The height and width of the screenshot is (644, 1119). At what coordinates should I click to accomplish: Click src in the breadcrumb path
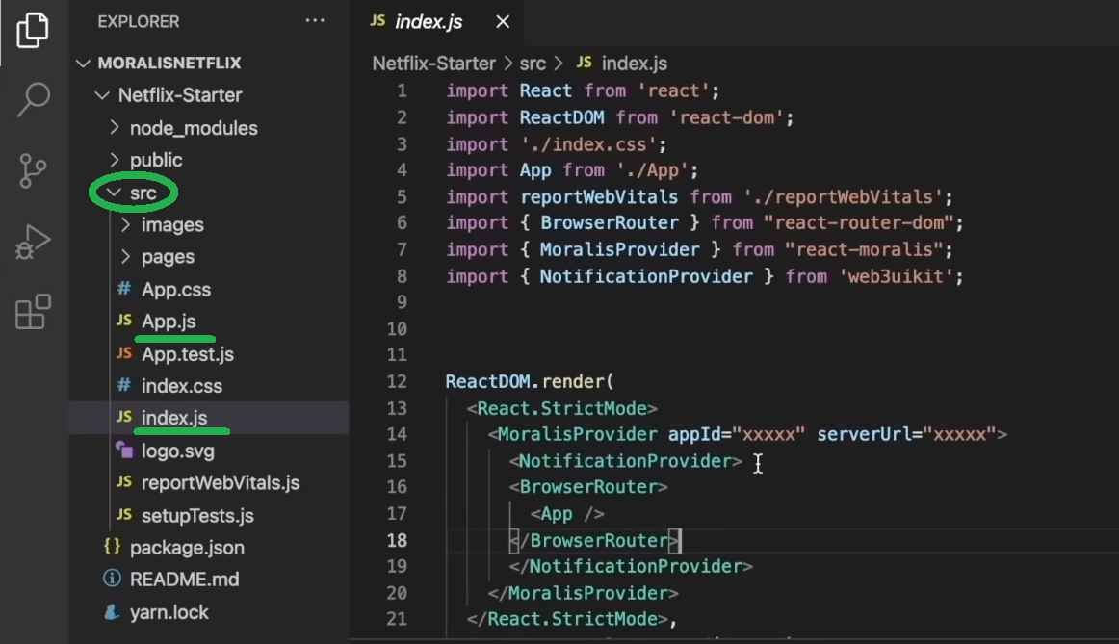tap(533, 64)
